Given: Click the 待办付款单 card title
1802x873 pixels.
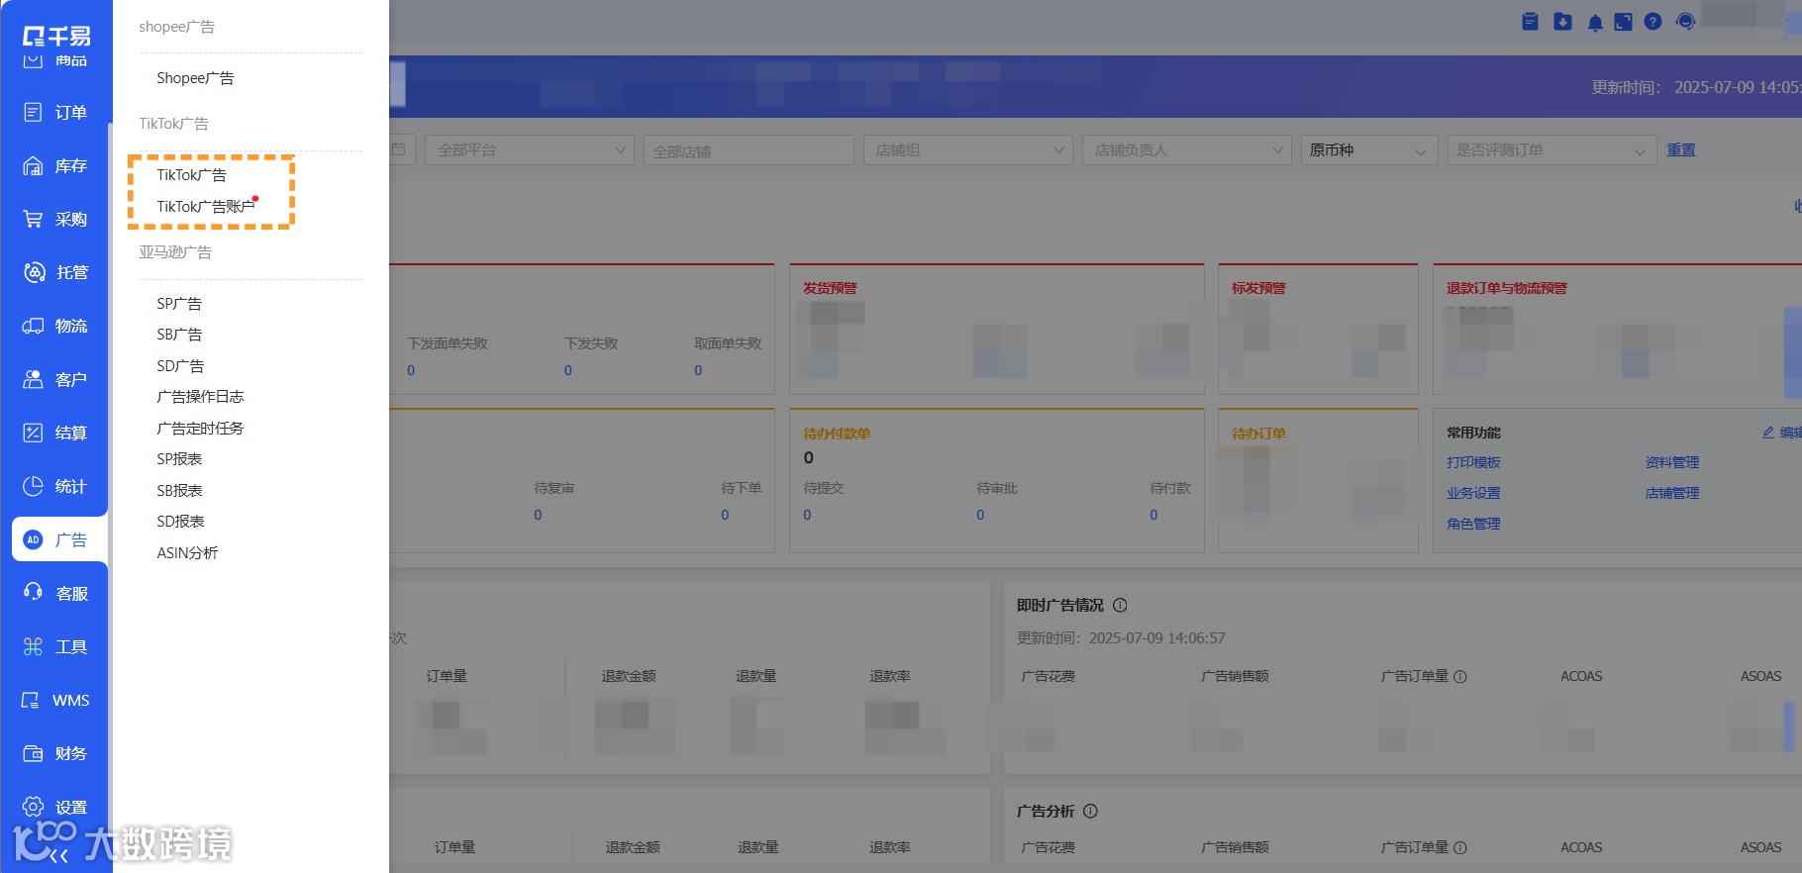Looking at the screenshot, I should click(x=837, y=434).
